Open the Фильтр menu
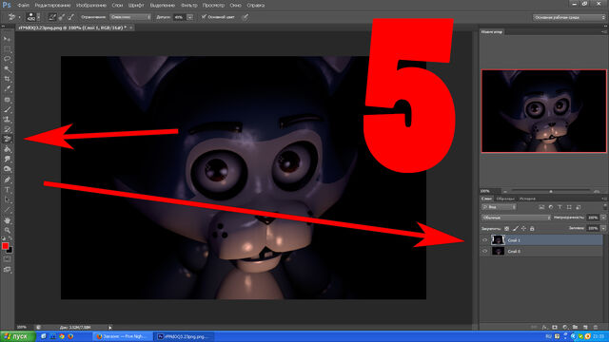 coord(189,6)
